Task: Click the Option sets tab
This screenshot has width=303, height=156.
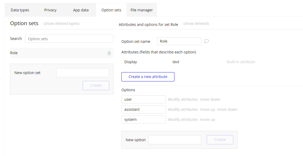Action: click(111, 10)
